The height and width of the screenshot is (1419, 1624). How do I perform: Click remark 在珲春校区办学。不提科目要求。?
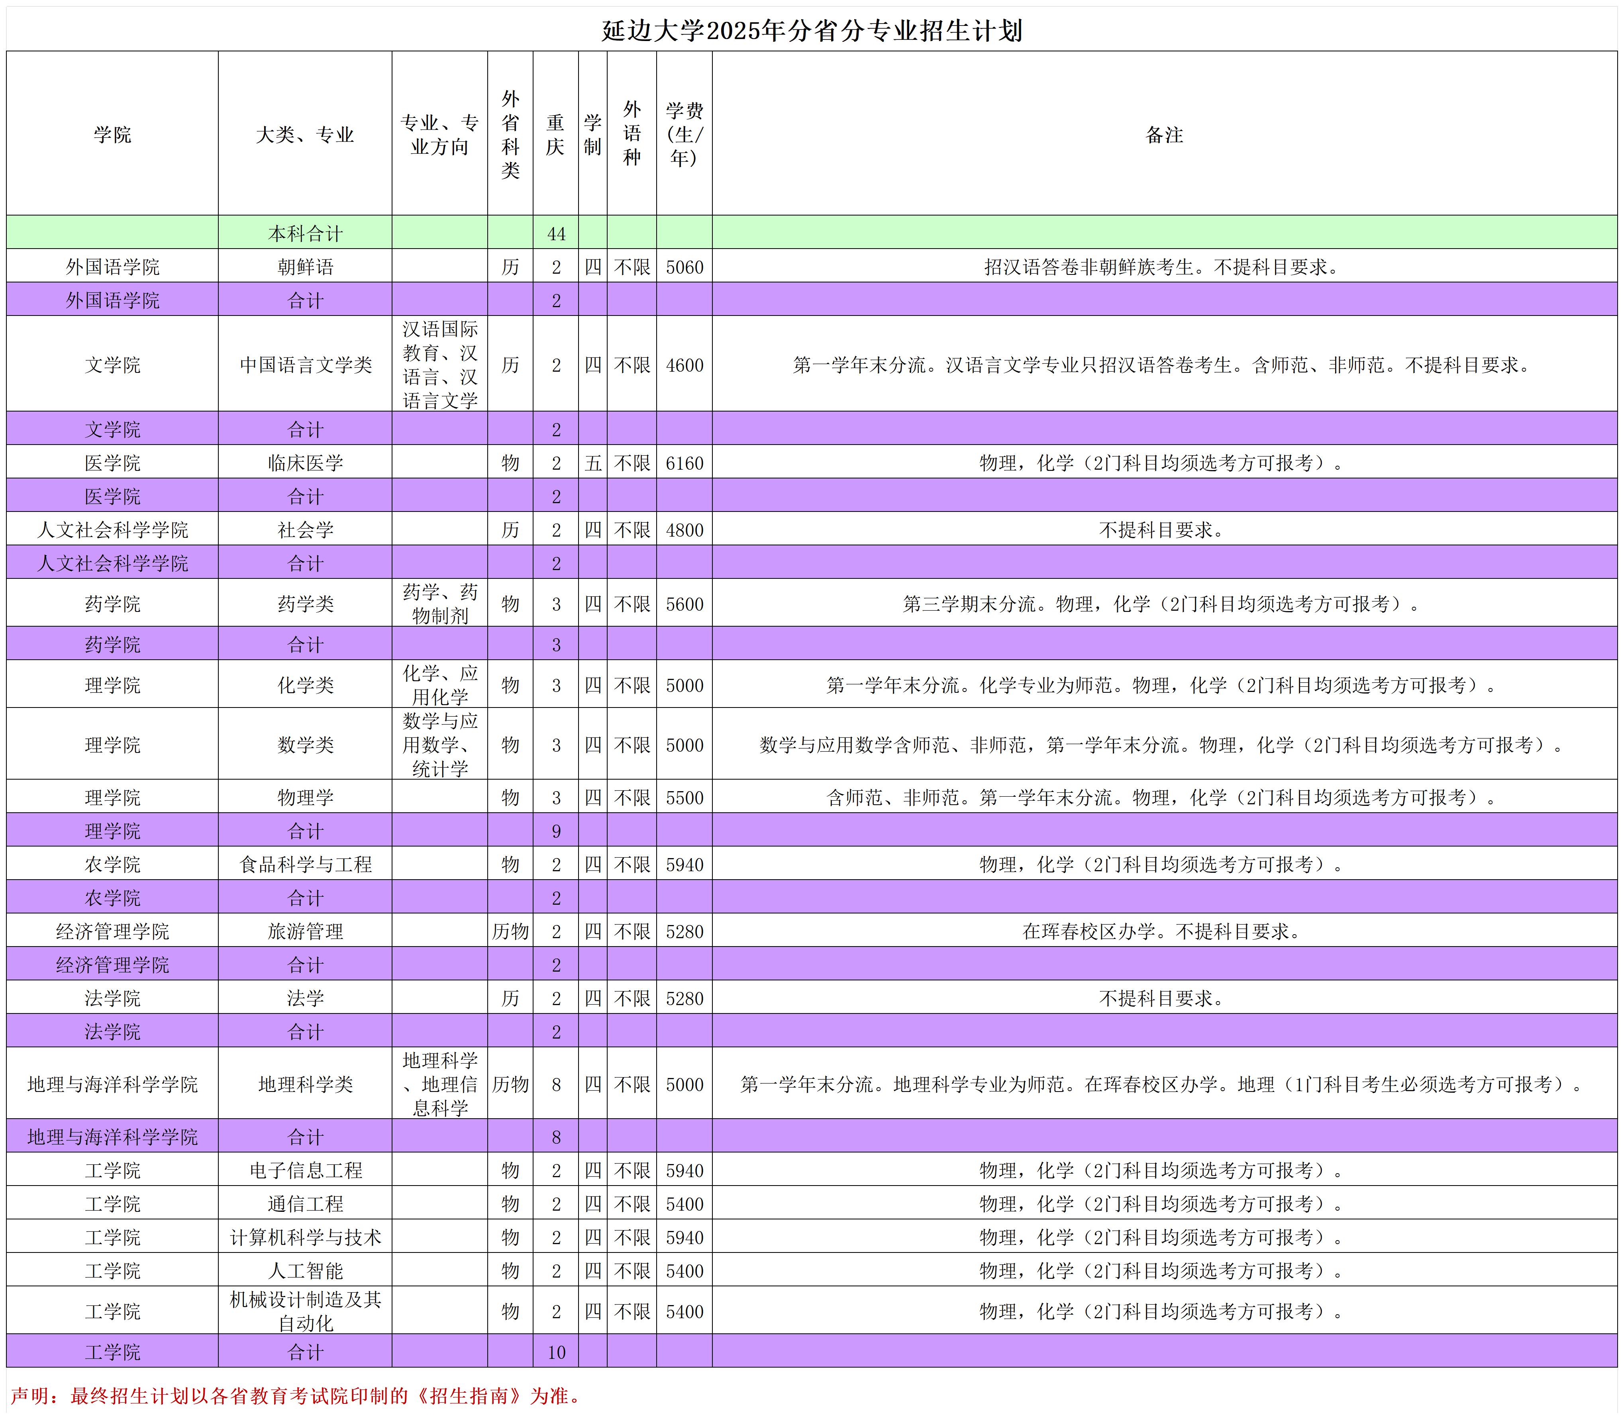(1164, 931)
